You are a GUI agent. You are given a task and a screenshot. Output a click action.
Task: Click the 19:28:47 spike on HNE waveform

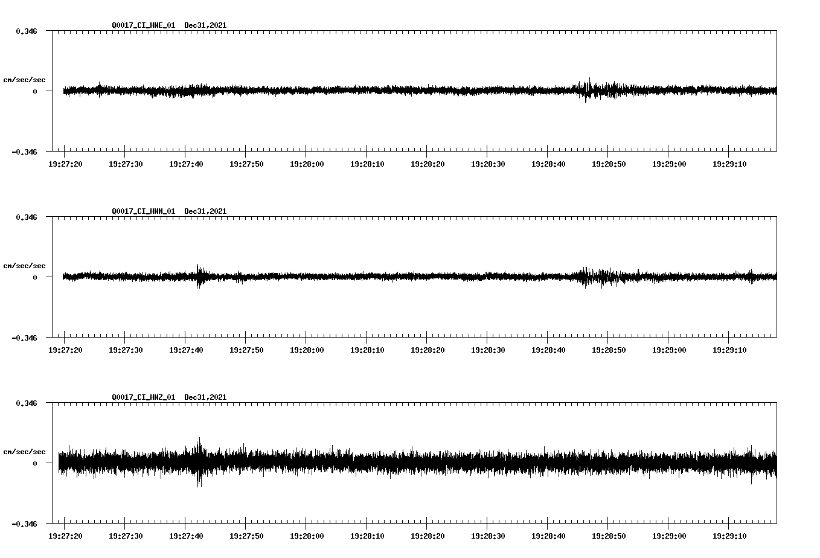click(x=588, y=90)
